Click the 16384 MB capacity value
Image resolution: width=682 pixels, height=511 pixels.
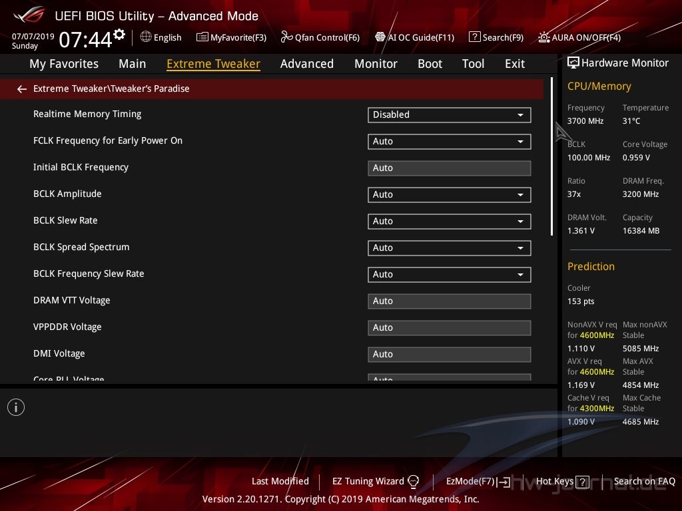point(641,231)
